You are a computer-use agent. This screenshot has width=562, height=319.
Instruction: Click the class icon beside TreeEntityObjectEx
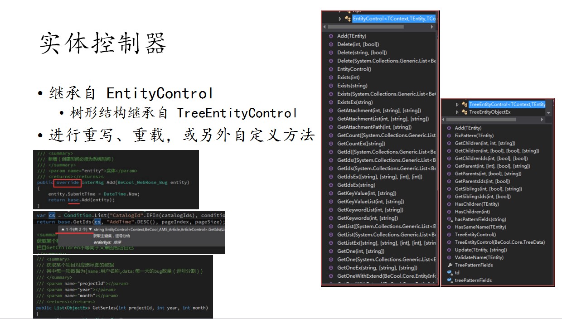tap(464, 112)
